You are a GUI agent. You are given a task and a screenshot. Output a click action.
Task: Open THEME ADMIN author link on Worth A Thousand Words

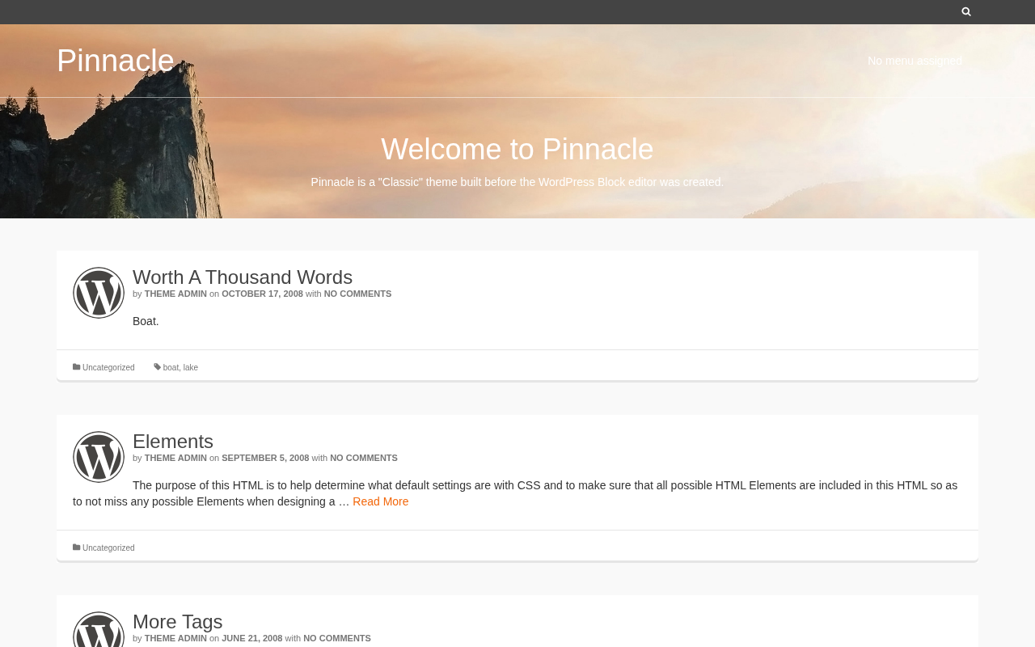(x=175, y=294)
